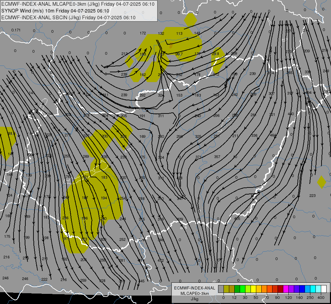Viewport: 331px width, 304px height.
Task: Click the legend tick label '12'
Action: click(234, 298)
